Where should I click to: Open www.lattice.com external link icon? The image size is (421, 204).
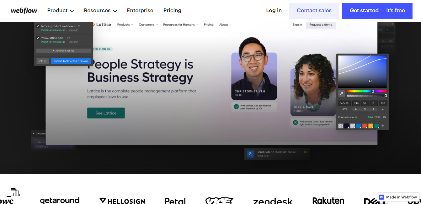(x=69, y=38)
